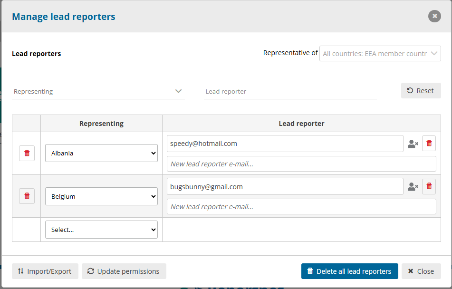
Task: Delete the Belgium row with left trash icon
Action: click(x=27, y=196)
